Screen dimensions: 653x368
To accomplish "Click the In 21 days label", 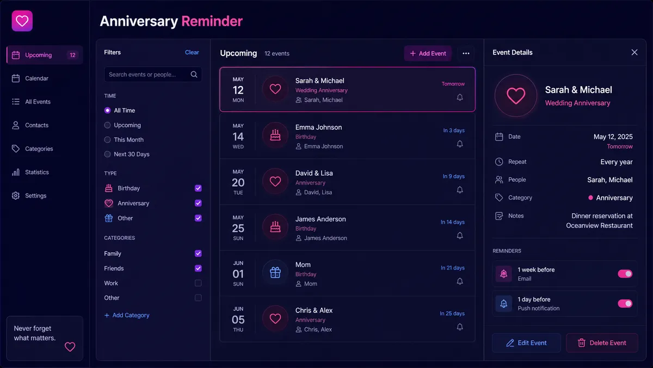I will [x=453, y=268].
